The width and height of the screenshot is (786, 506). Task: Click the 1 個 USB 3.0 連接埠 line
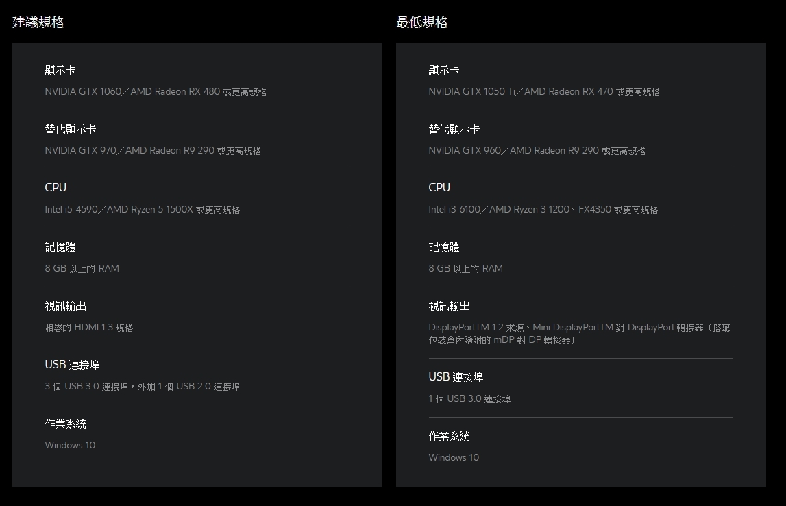[469, 399]
